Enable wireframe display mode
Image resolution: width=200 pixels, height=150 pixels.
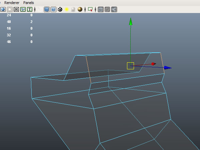click(40, 9)
